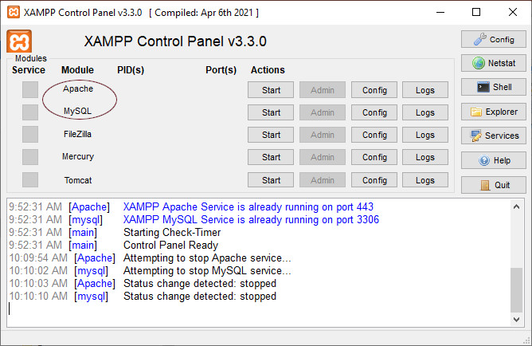View Logs for MySQL
This screenshot has height=346, width=532.
tap(425, 112)
